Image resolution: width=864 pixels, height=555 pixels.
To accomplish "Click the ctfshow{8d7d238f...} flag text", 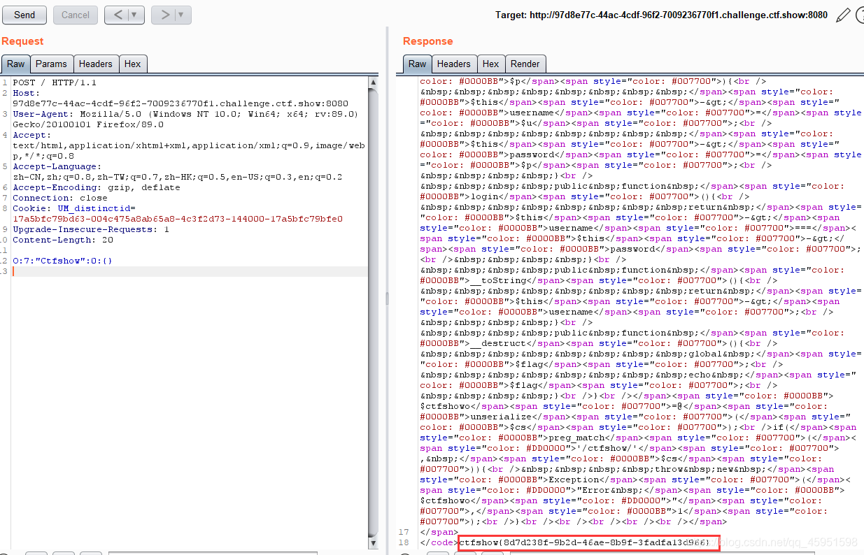I will pos(585,542).
